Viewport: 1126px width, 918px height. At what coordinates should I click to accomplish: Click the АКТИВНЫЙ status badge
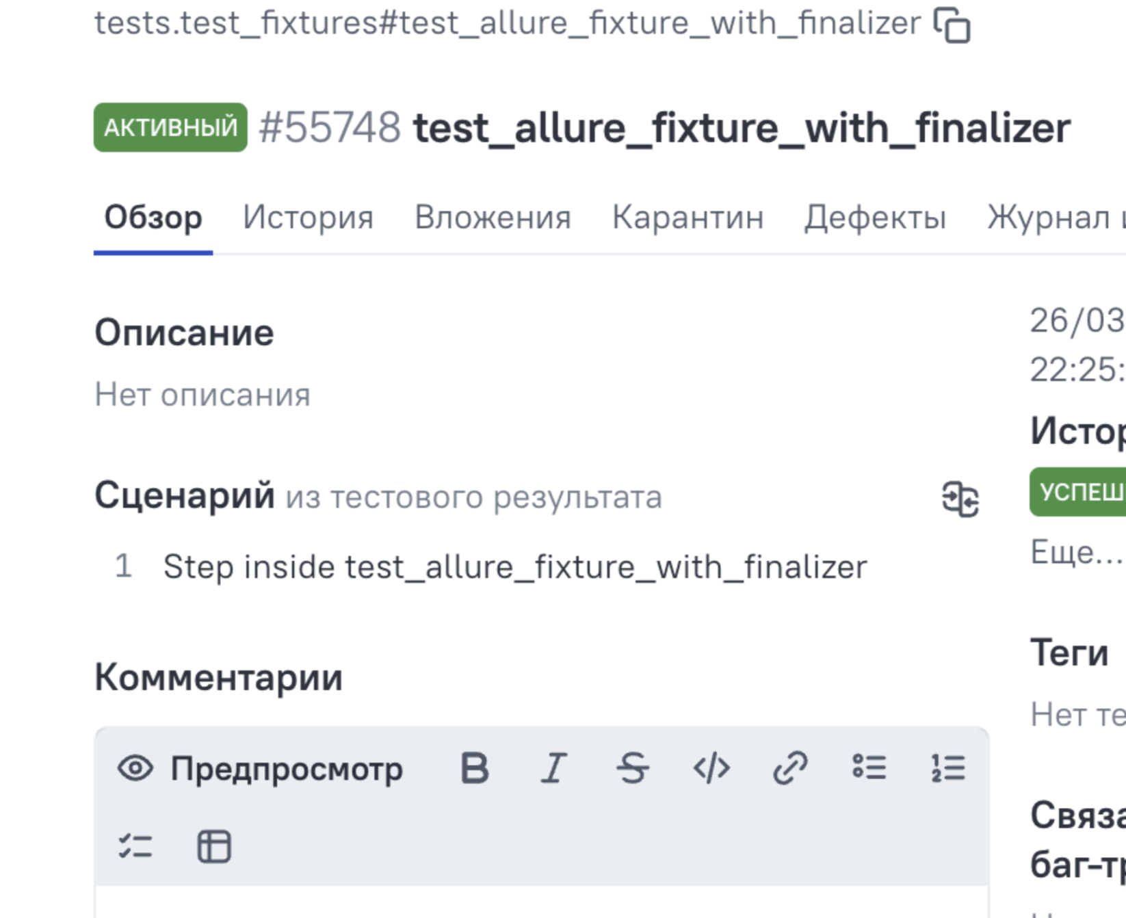170,127
